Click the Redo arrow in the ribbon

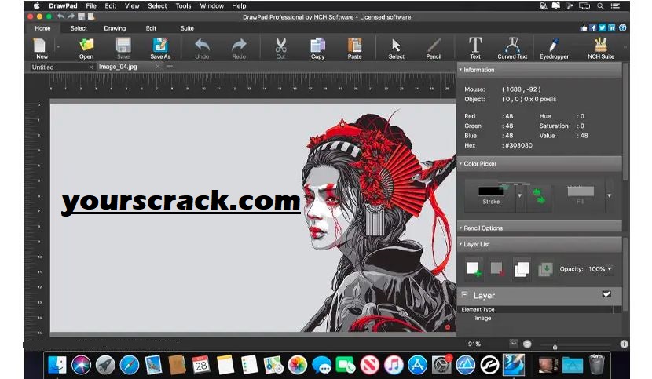click(x=239, y=48)
